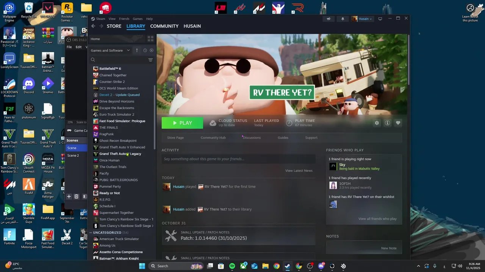Add a scene with OBS plus button
This screenshot has height=272, width=485.
point(69,196)
